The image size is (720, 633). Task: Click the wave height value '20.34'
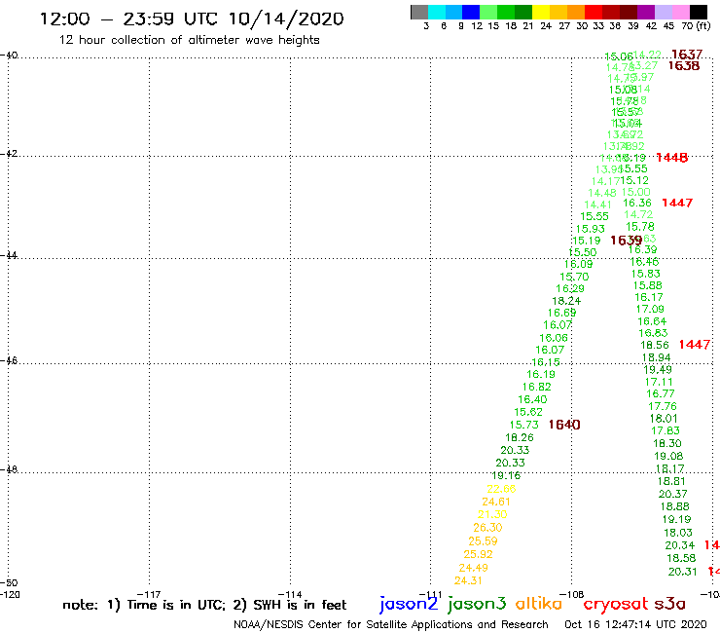pyautogui.click(x=679, y=545)
